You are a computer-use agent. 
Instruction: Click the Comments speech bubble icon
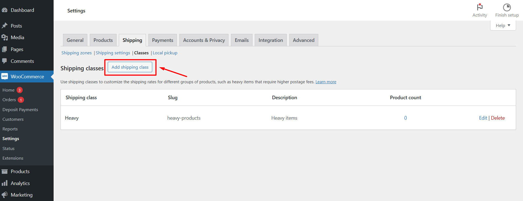coord(4,61)
